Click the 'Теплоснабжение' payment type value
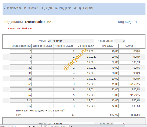Screen dimensions: 147x127 click(x=38, y=22)
